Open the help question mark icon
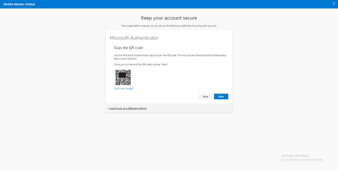 334,4
